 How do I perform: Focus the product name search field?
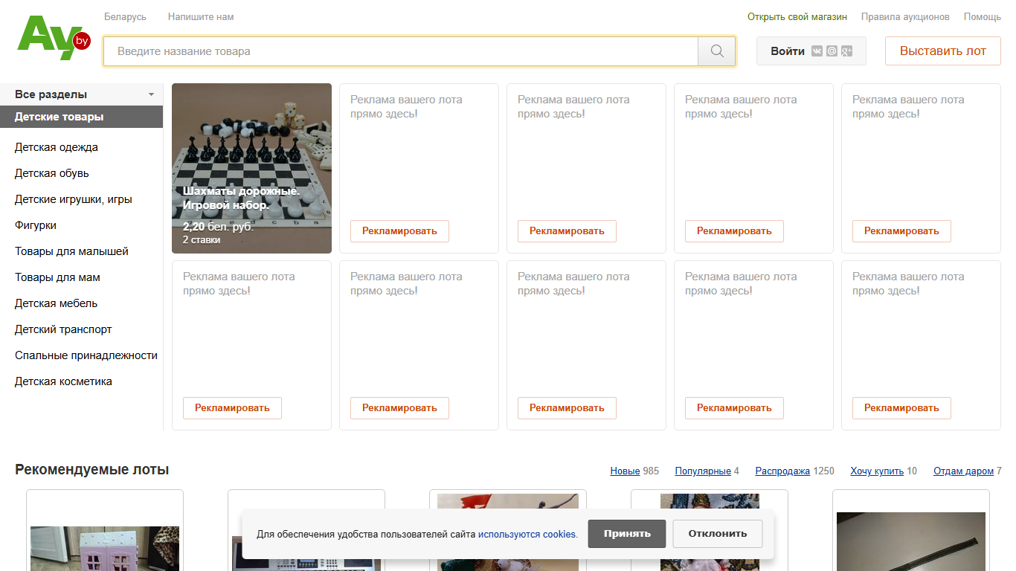pos(401,51)
